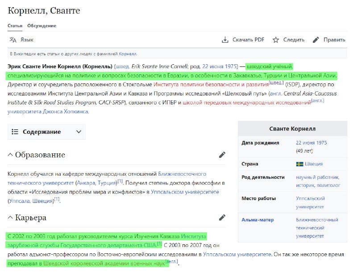The width and height of the screenshot is (357, 272).
Task: Click the [англ.] link after академии военных наук
Action: pos(171,262)
